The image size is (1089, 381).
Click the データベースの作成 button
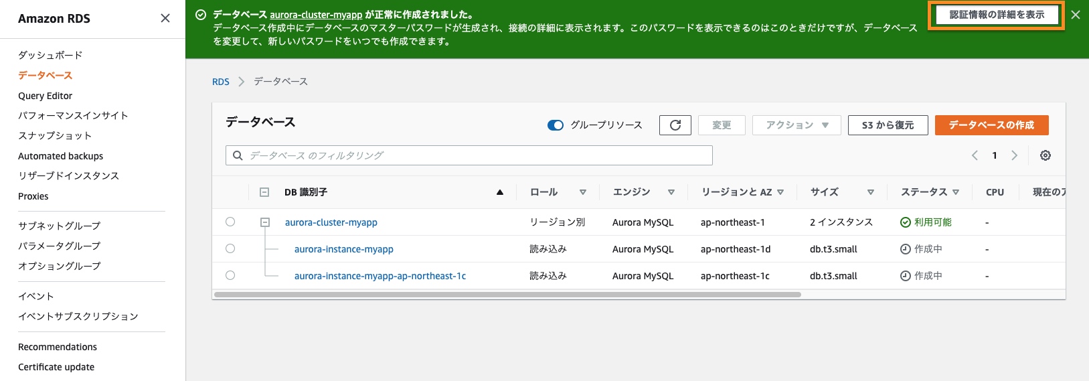tap(991, 125)
